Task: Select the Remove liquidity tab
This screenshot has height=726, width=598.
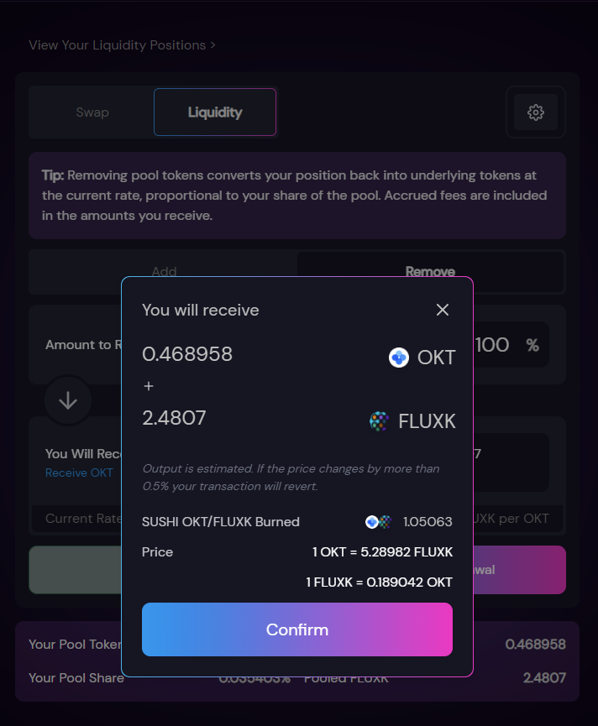Action: pyautogui.click(x=430, y=271)
